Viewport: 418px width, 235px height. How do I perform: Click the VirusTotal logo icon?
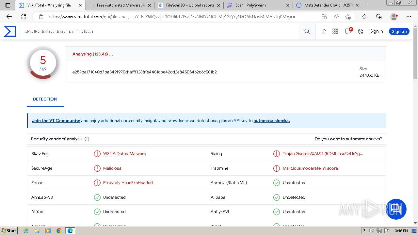pos(10,31)
